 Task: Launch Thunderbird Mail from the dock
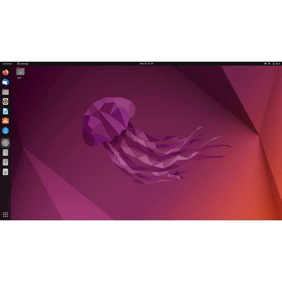click(x=5, y=82)
